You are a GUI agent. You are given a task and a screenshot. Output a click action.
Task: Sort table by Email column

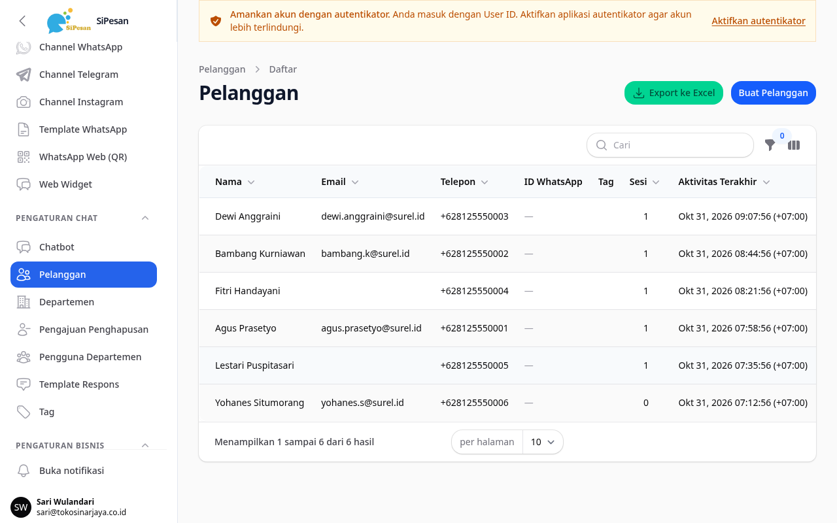point(340,182)
